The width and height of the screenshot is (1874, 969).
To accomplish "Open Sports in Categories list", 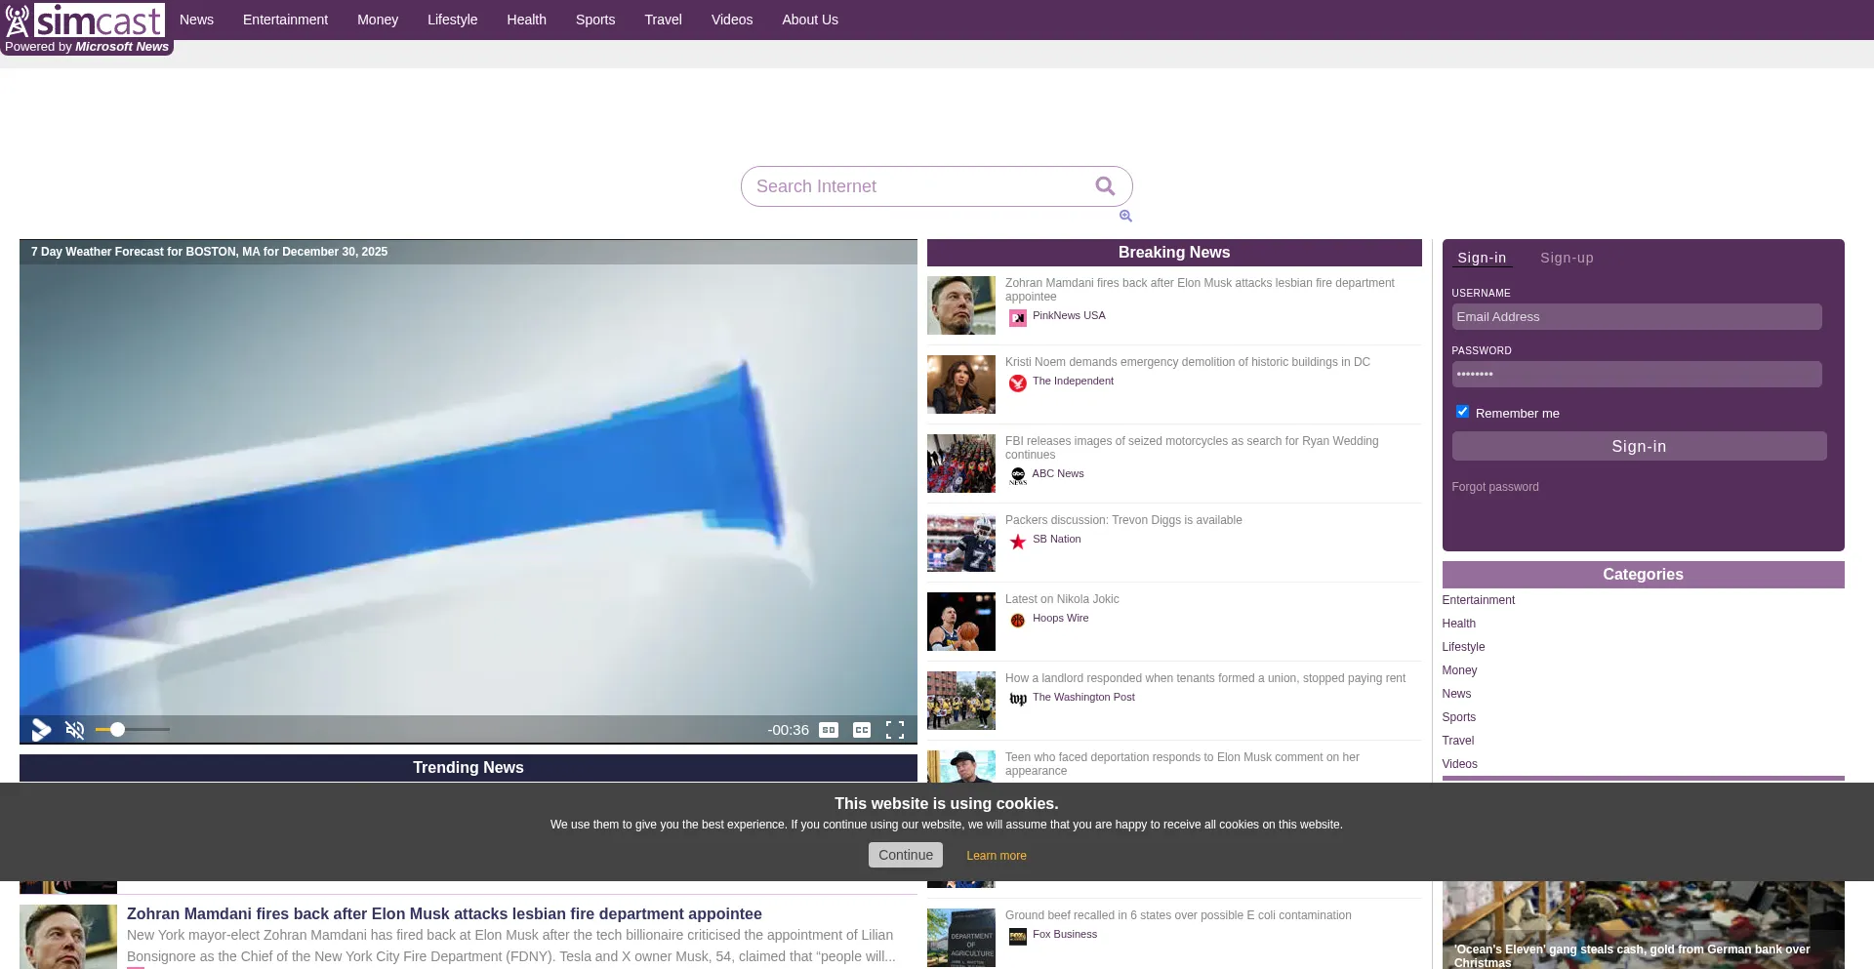I will [x=1459, y=717].
